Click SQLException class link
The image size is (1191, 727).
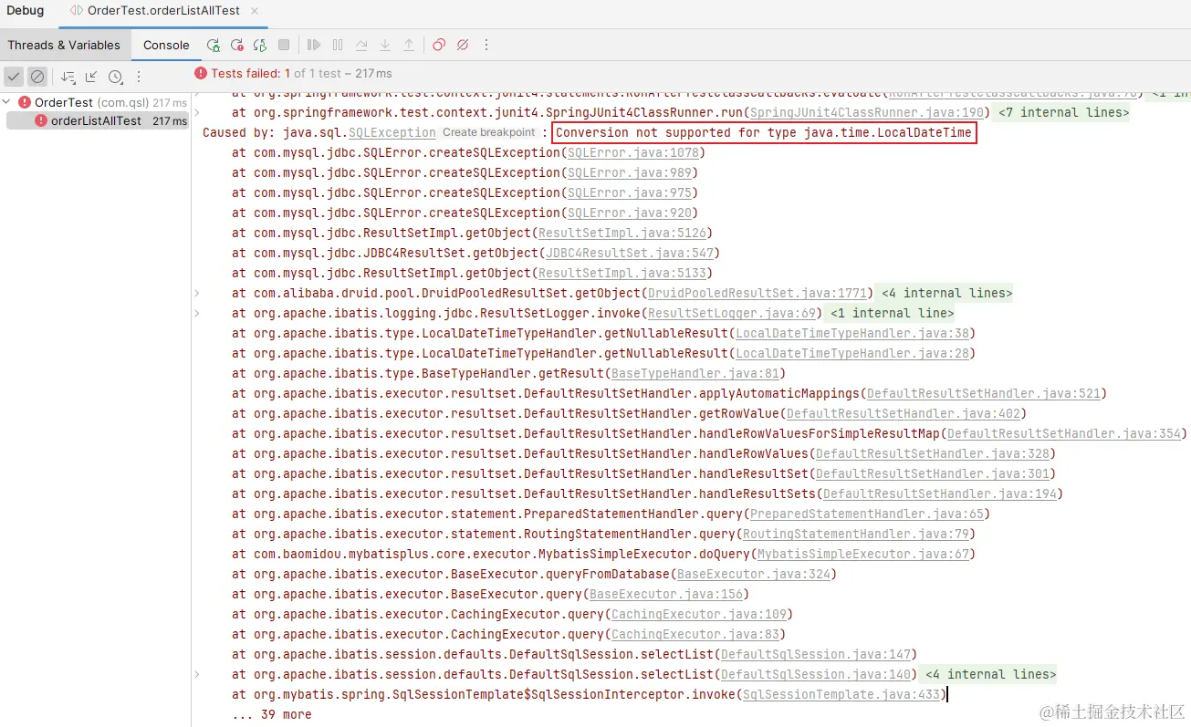coord(392,132)
